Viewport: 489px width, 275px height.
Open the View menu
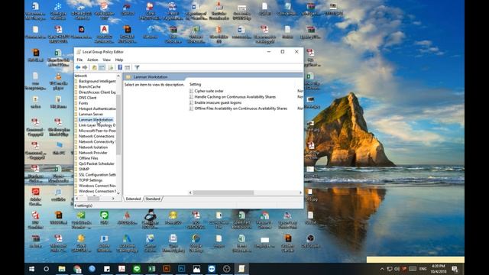[107, 60]
